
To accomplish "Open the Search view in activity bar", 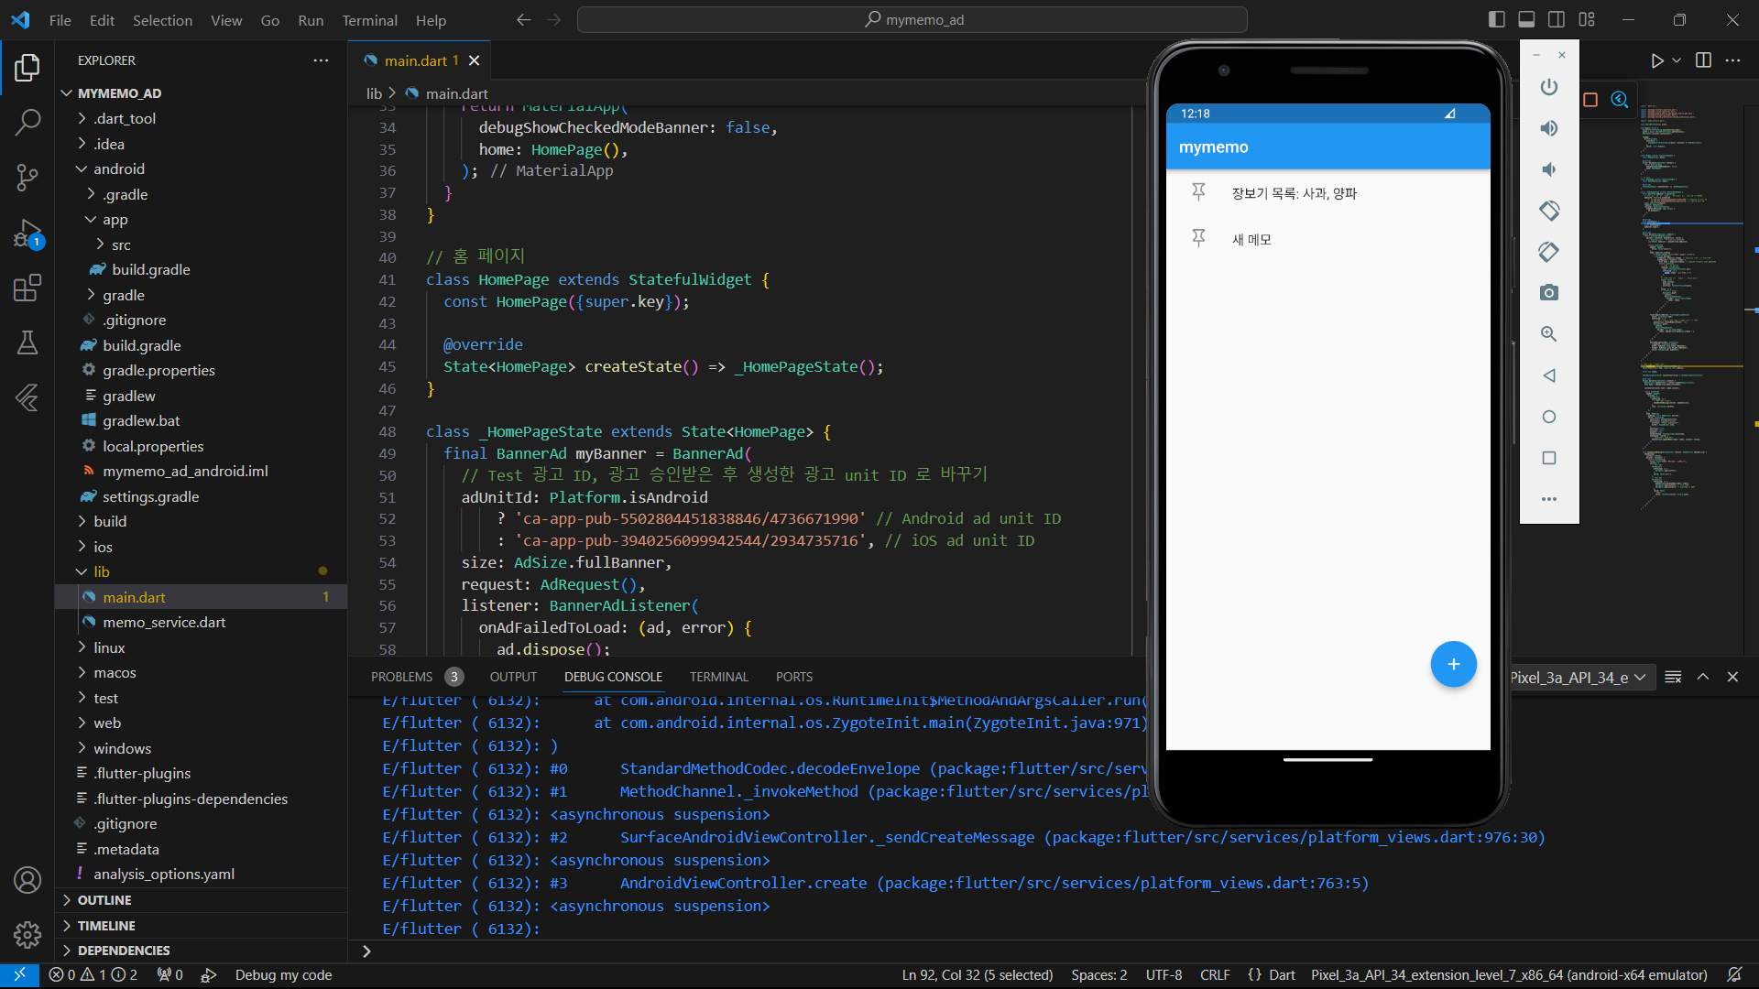I will (27, 122).
